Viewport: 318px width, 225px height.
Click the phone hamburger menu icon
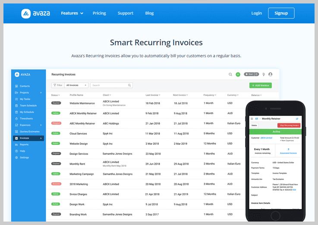pos(252,119)
